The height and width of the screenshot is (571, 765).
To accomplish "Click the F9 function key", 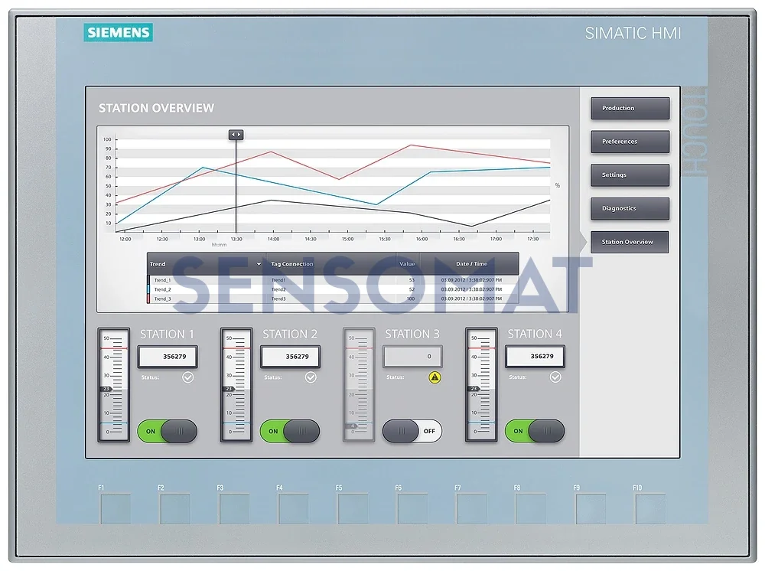I will click(591, 509).
